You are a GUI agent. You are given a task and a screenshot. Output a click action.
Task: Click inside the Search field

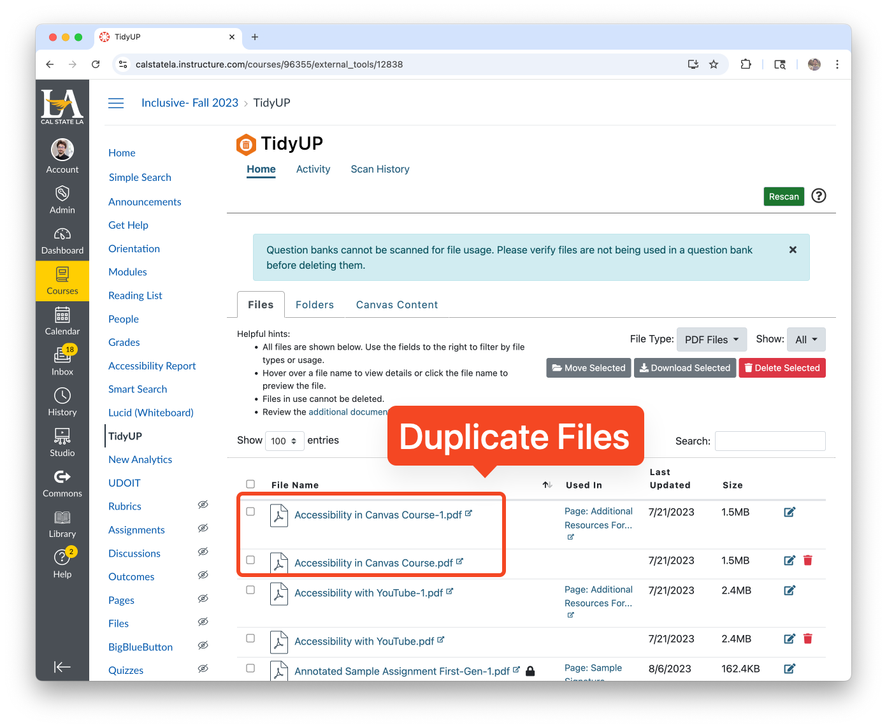tap(770, 441)
